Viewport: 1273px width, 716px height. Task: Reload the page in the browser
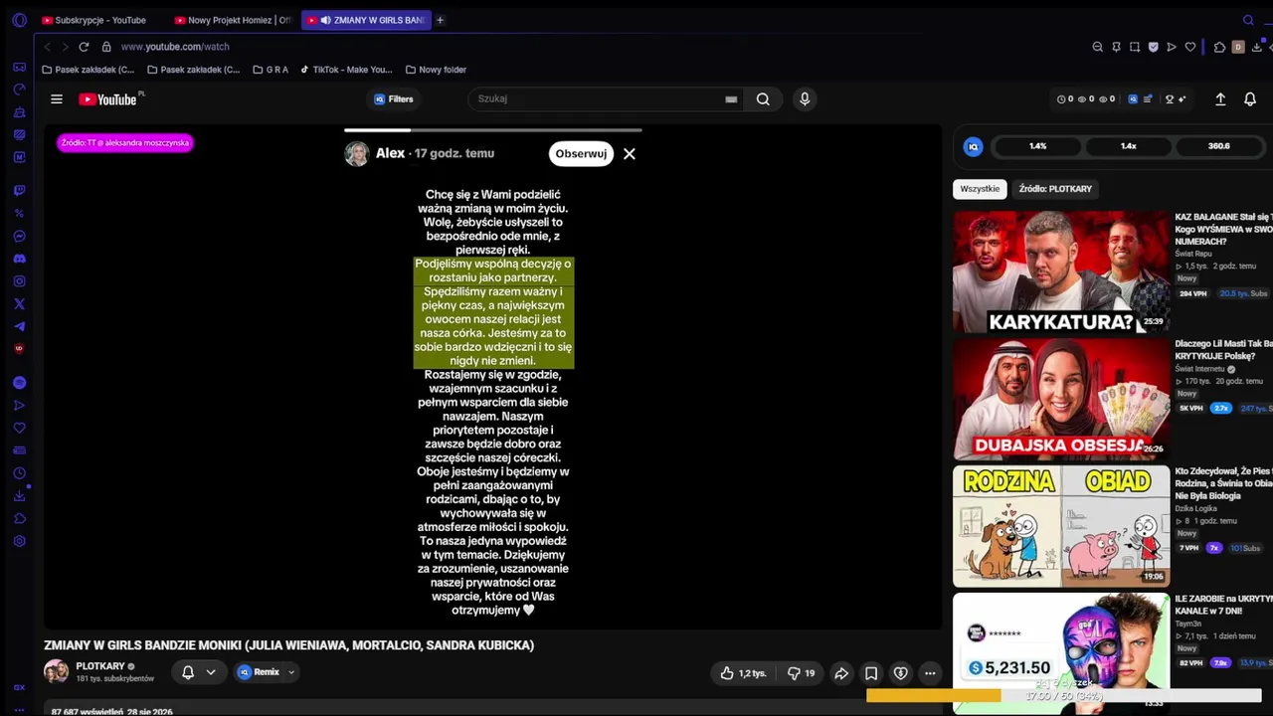click(84, 47)
